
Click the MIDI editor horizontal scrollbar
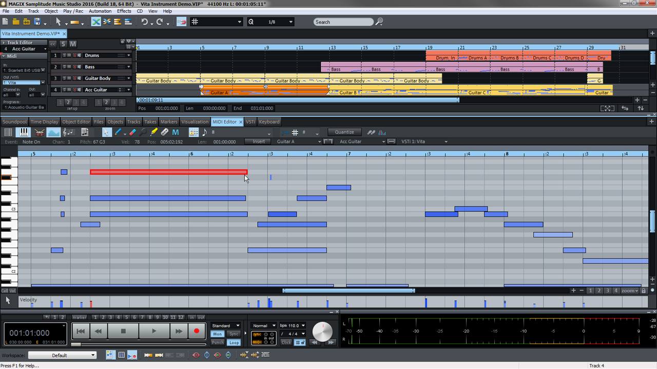click(x=349, y=291)
